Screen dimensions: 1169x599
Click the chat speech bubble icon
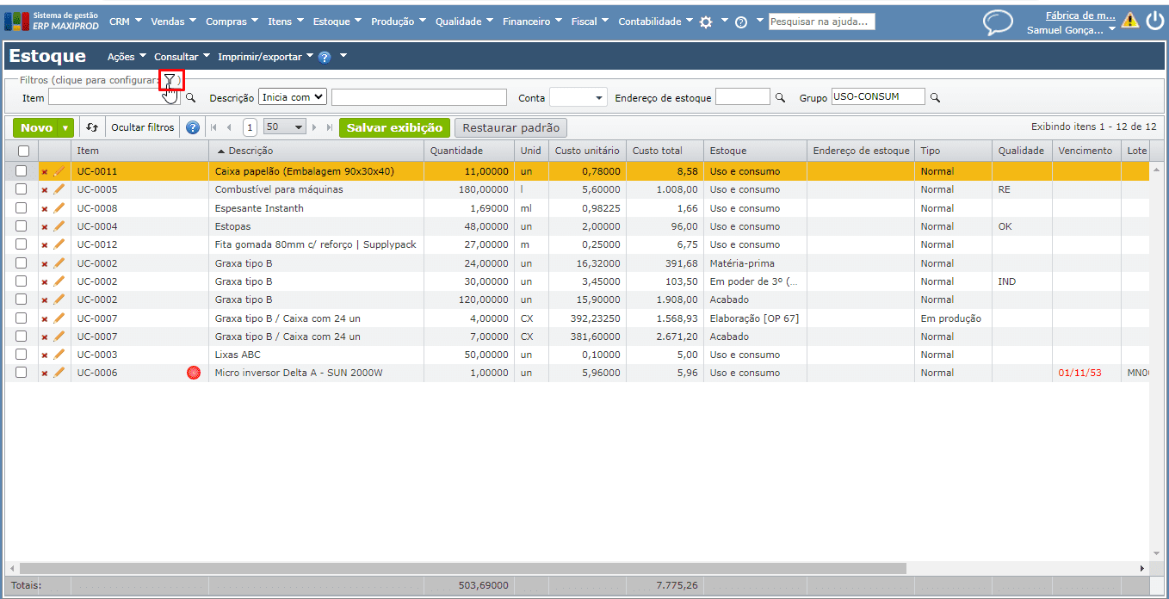[x=998, y=22]
